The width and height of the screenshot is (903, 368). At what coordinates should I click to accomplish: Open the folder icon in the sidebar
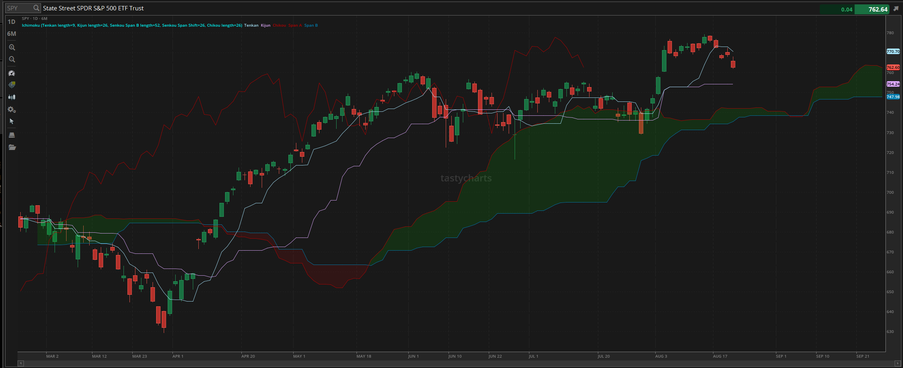point(12,147)
